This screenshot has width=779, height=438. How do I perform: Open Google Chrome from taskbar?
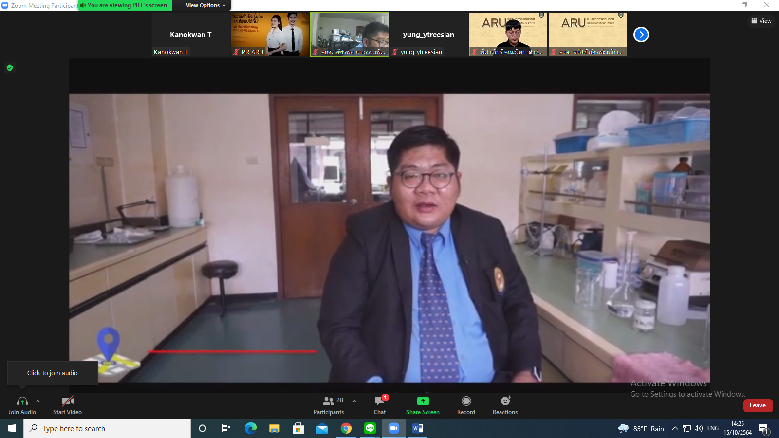pos(346,428)
